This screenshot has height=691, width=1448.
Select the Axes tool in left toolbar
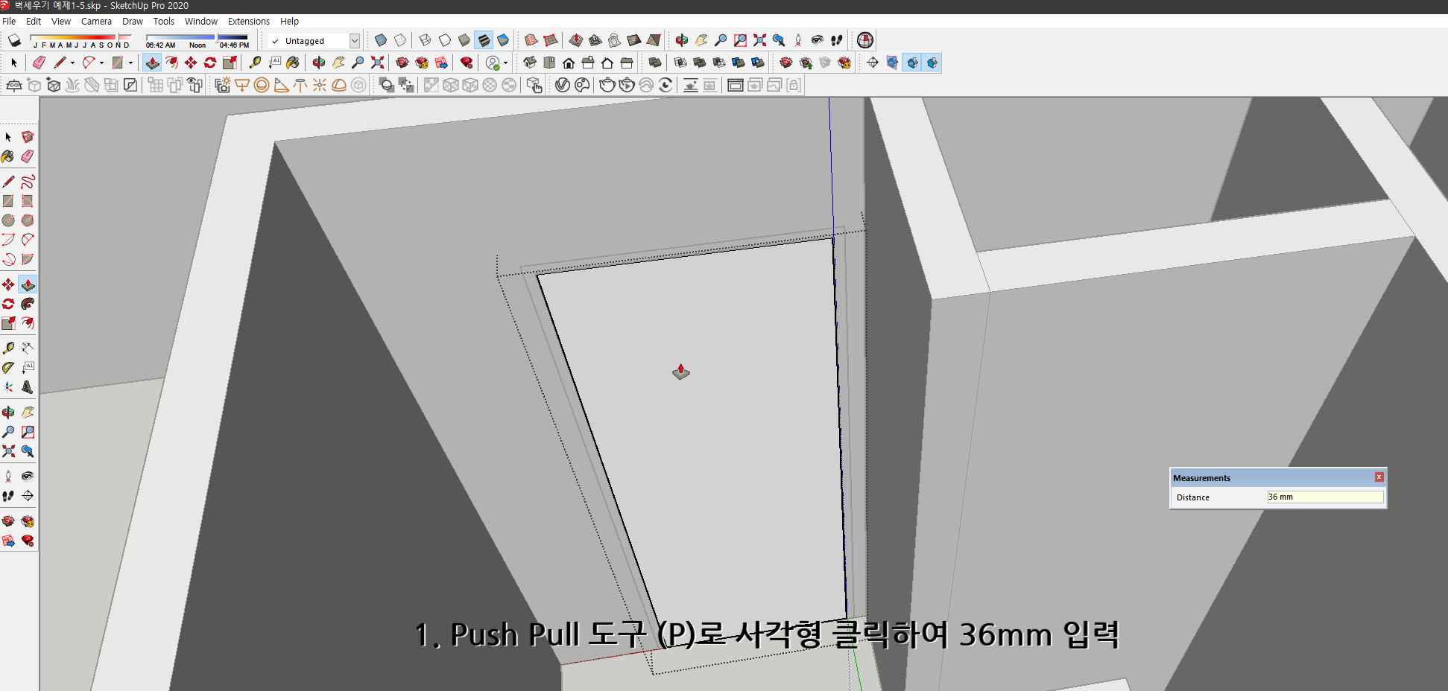click(8, 386)
